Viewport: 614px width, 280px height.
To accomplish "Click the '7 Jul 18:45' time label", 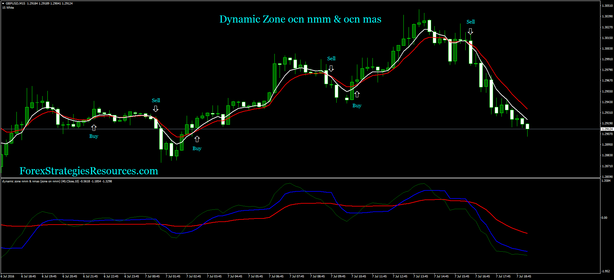I will [524, 276].
